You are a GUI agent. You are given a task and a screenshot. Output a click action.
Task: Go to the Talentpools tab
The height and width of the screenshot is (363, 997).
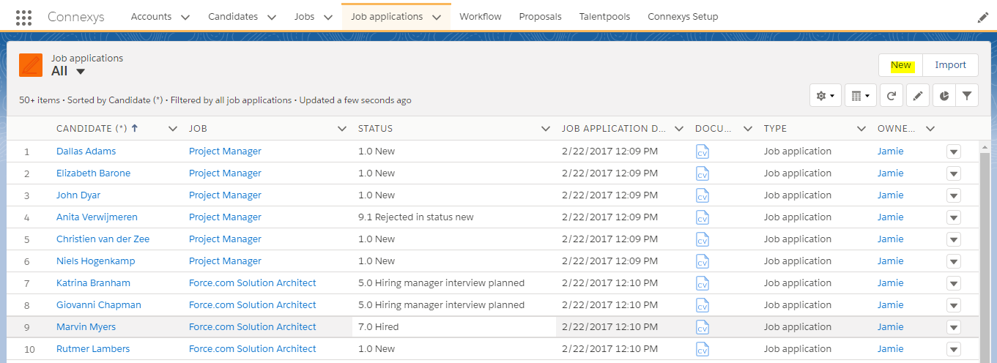[604, 16]
